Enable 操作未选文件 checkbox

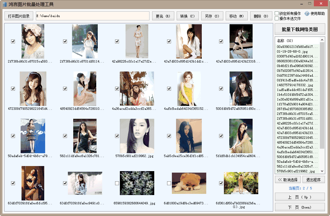[x=277, y=19]
